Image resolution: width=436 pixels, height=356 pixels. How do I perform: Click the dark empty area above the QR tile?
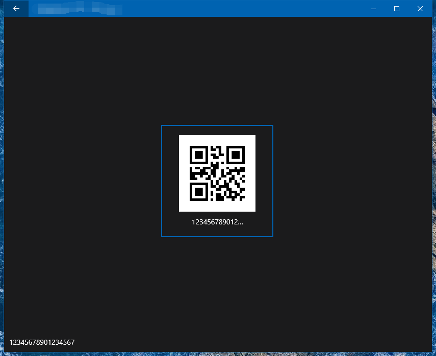pos(217,71)
